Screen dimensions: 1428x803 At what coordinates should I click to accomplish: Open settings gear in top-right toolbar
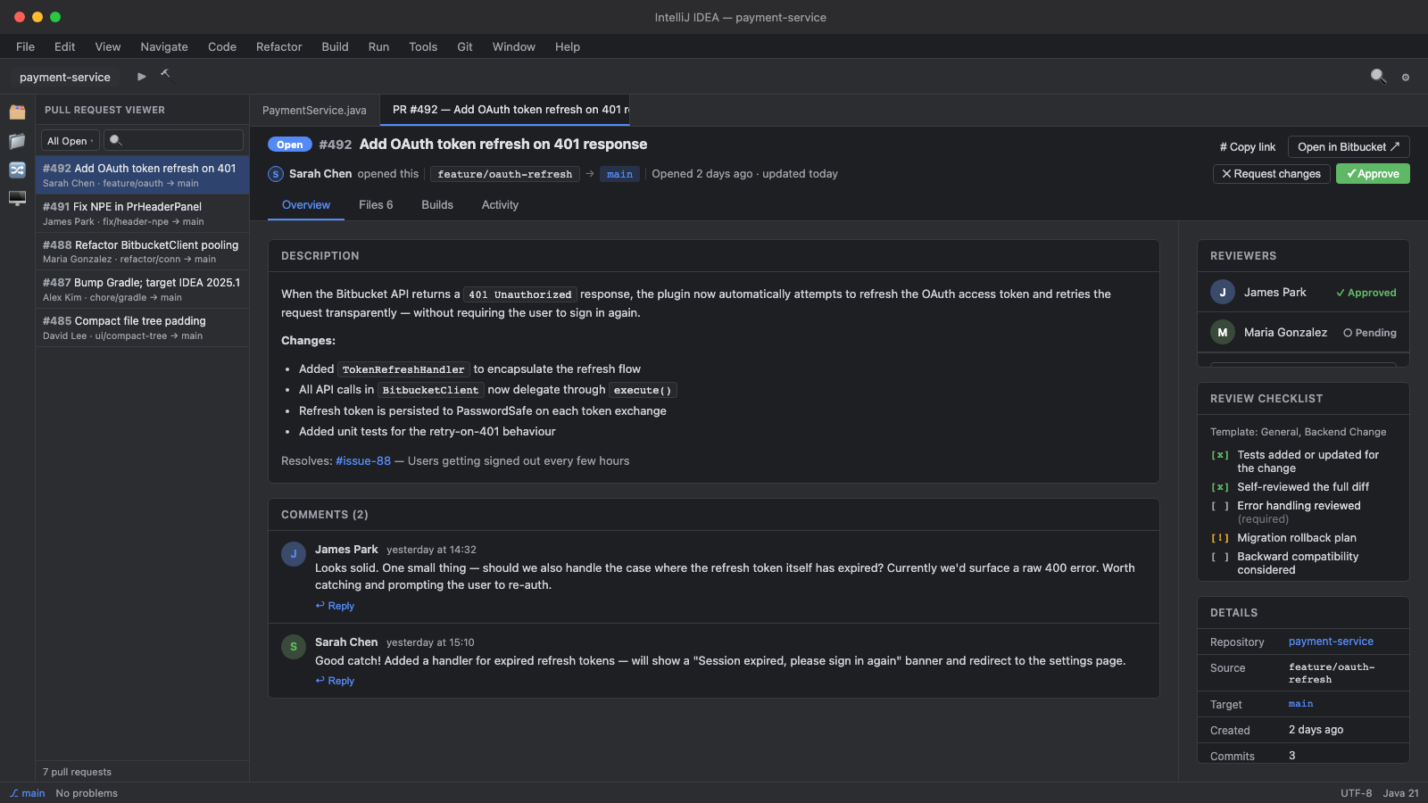[x=1406, y=78]
